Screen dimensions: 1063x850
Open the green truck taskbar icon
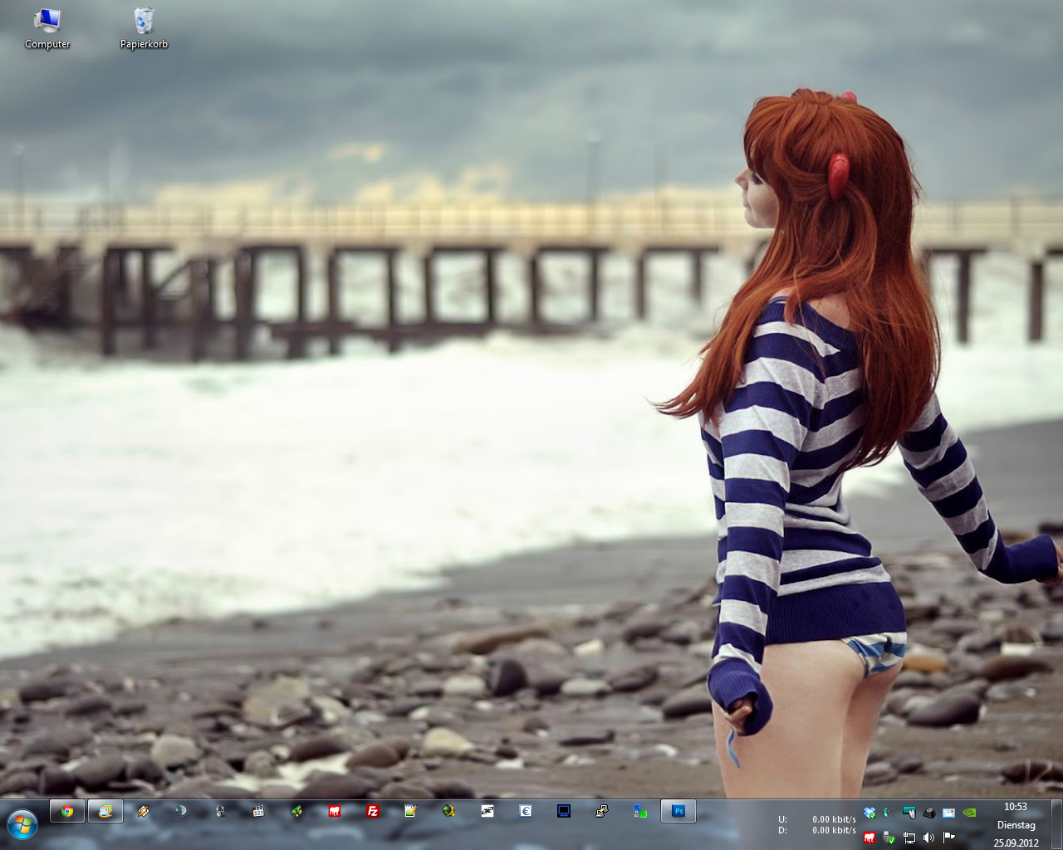tap(296, 811)
